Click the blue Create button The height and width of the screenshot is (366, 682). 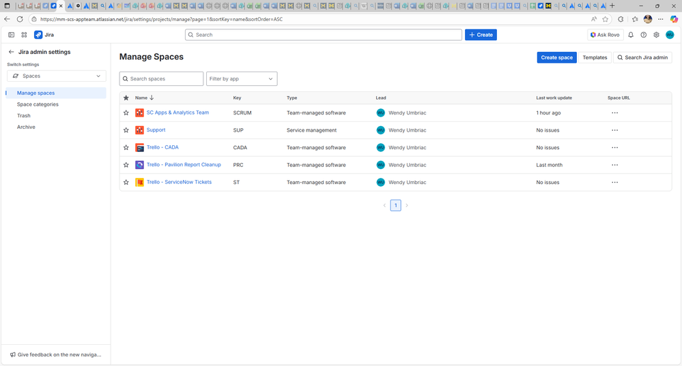(x=481, y=35)
